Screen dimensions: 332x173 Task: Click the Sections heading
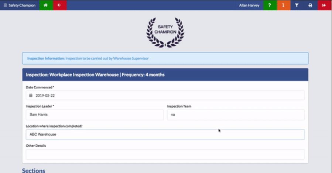34,170
